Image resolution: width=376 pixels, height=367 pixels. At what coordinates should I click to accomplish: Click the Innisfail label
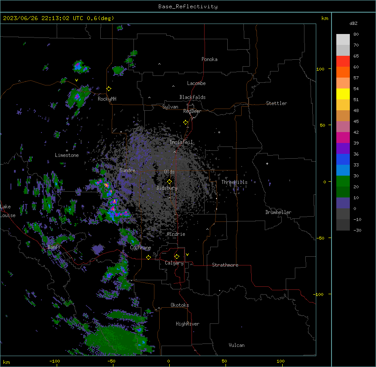pos(181,142)
